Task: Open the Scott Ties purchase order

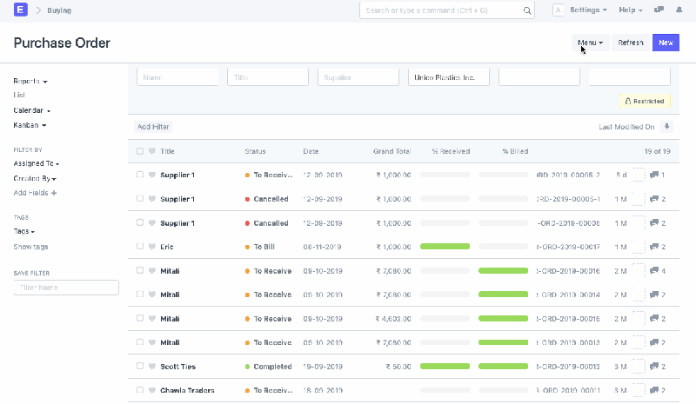Action: pyautogui.click(x=178, y=367)
